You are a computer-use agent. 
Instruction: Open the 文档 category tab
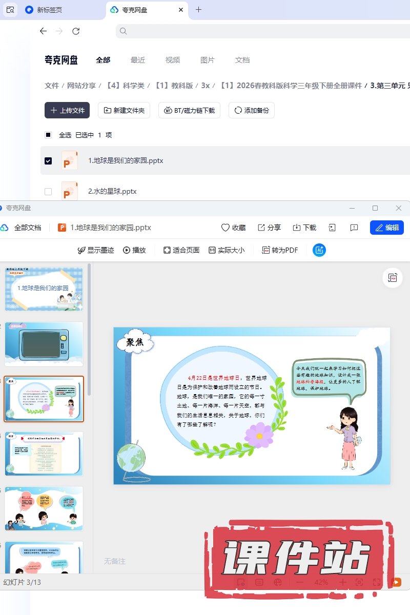pyautogui.click(x=242, y=60)
